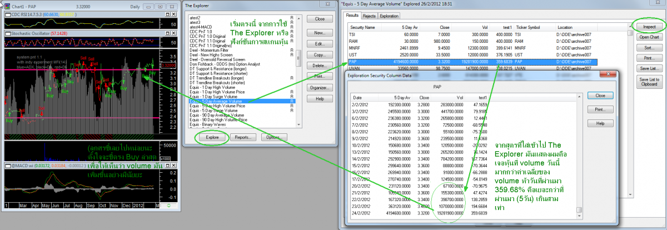Image resolution: width=667 pixels, height=230 pixels.
Task: Select 'atest4-MACD' in exploration list
Action: (242, 28)
